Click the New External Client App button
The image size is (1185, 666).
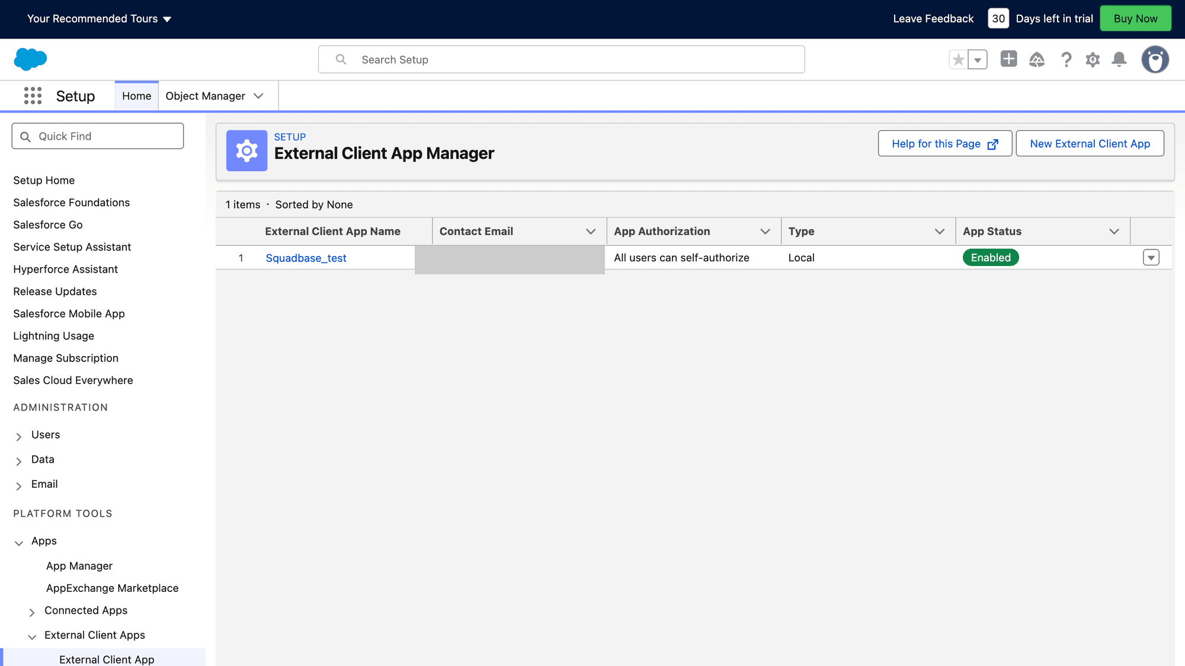click(1090, 143)
